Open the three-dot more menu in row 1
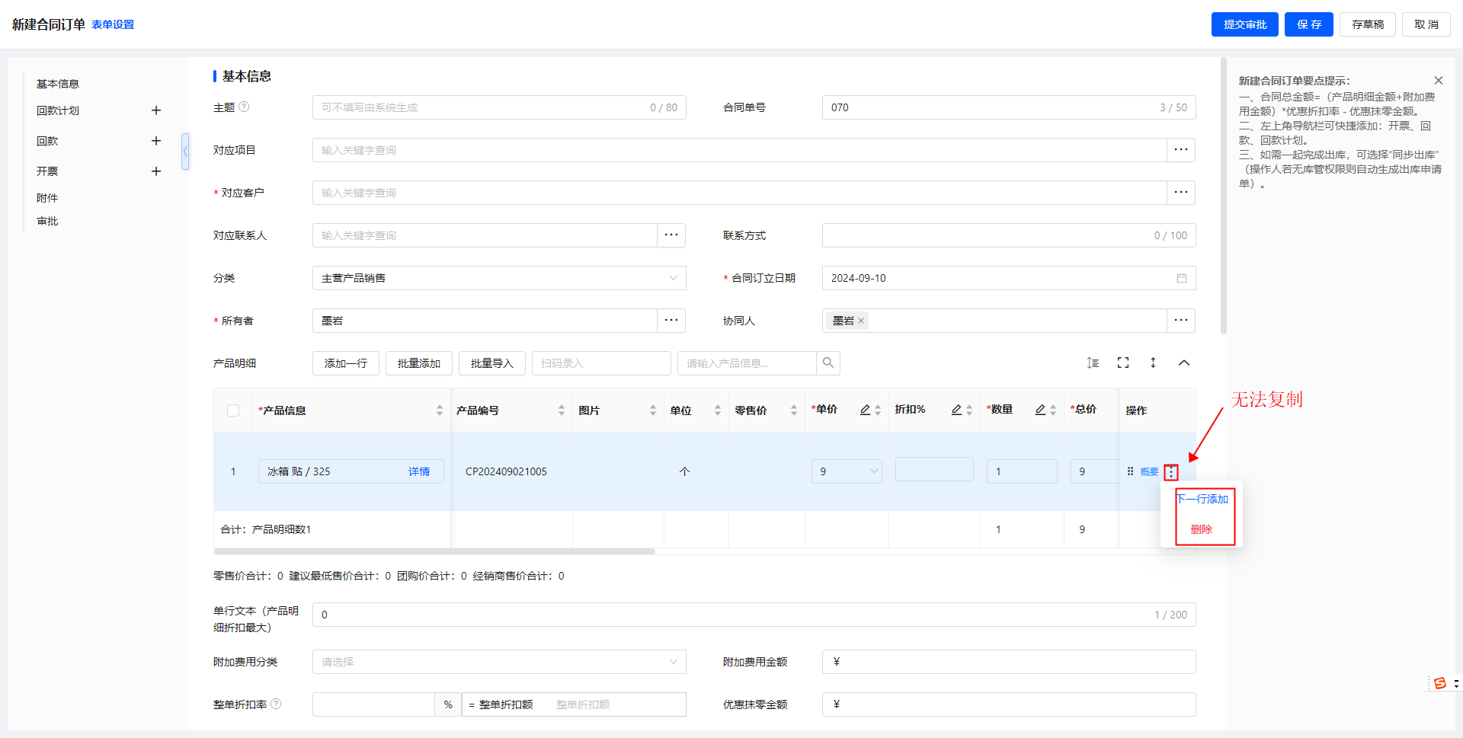The image size is (1463, 738). coord(1171,473)
